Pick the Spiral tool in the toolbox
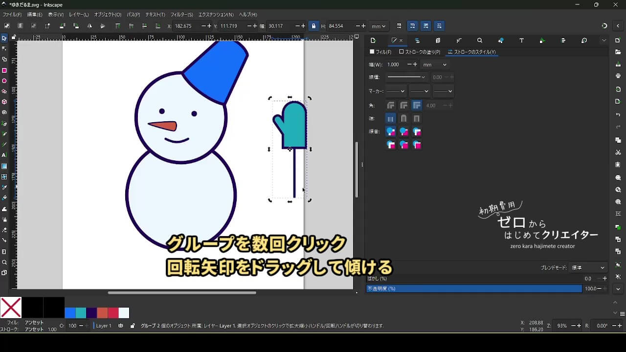Image resolution: width=626 pixels, height=352 pixels. point(4,112)
